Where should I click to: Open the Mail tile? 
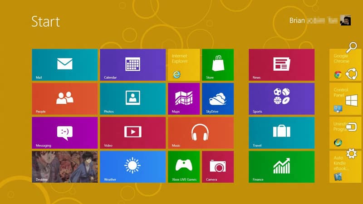click(64, 65)
